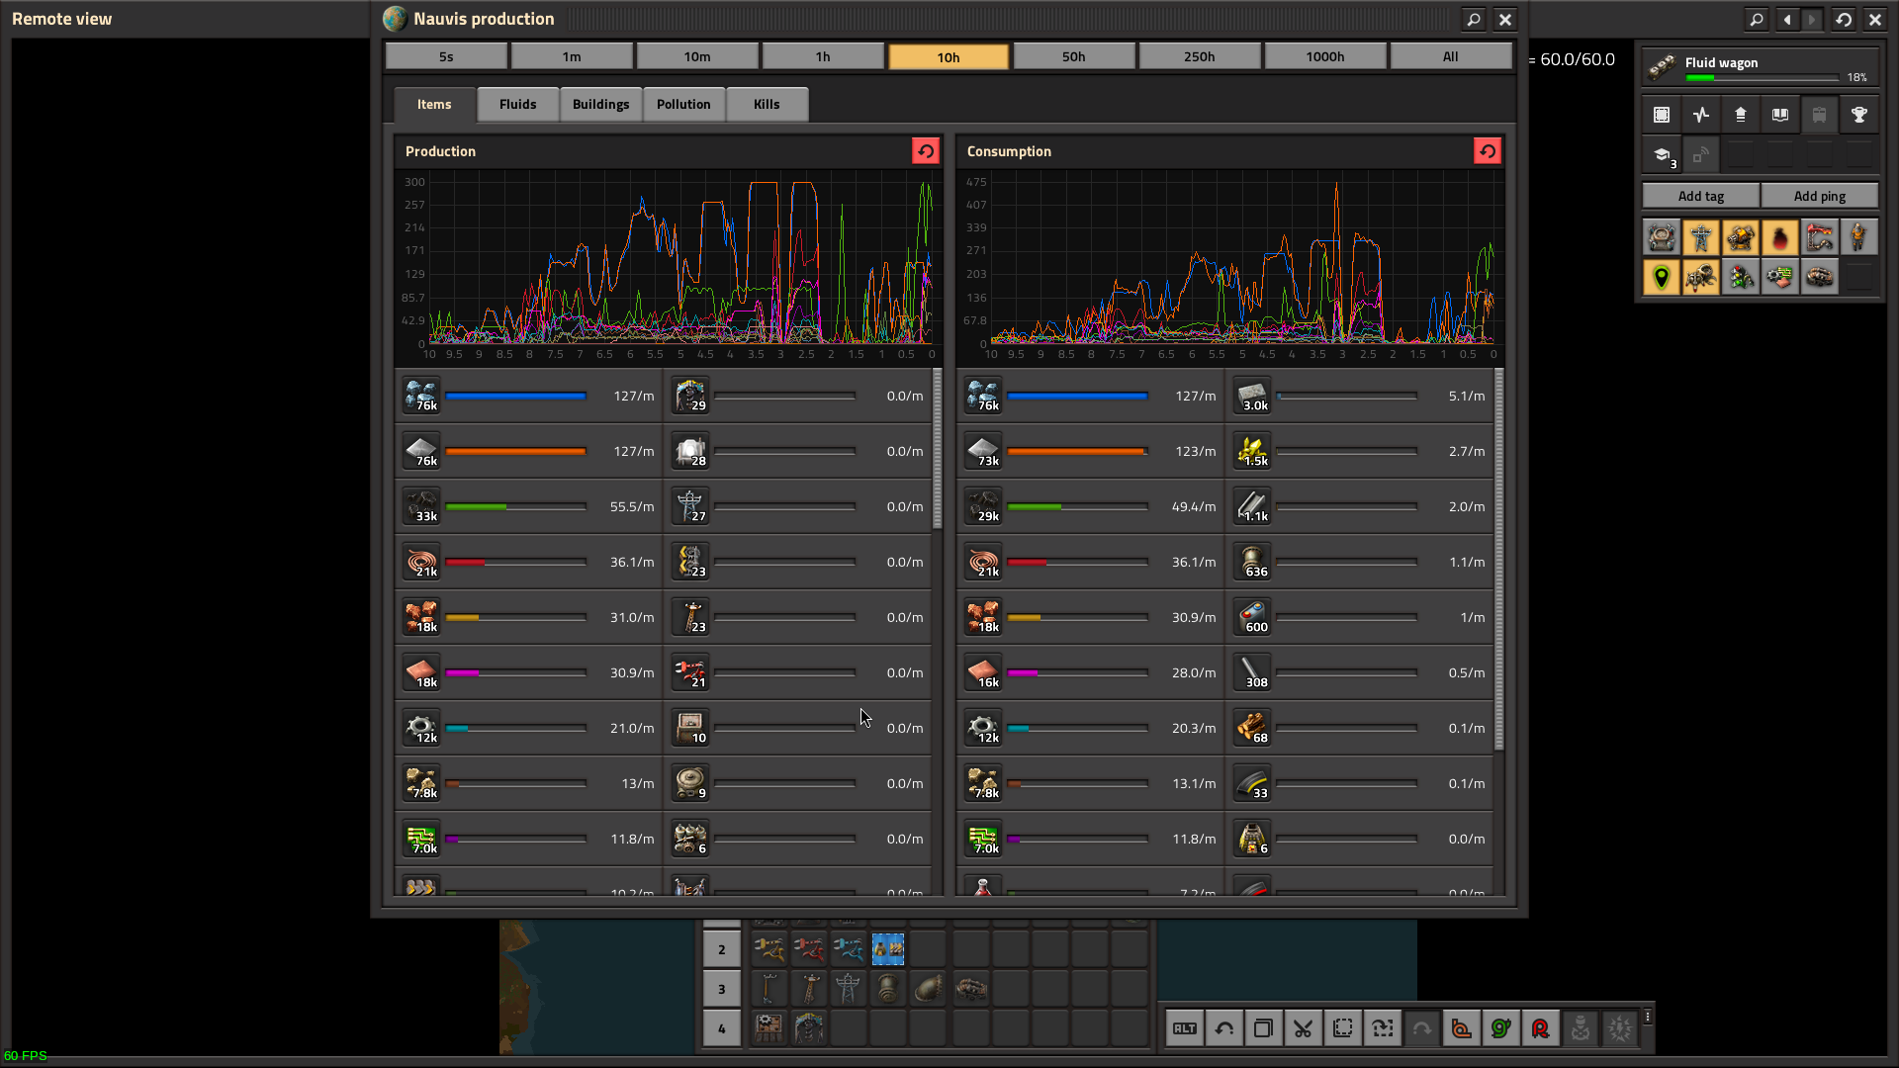This screenshot has width=1899, height=1068.
Task: Select the copy shortcut icon
Action: [1264, 1028]
